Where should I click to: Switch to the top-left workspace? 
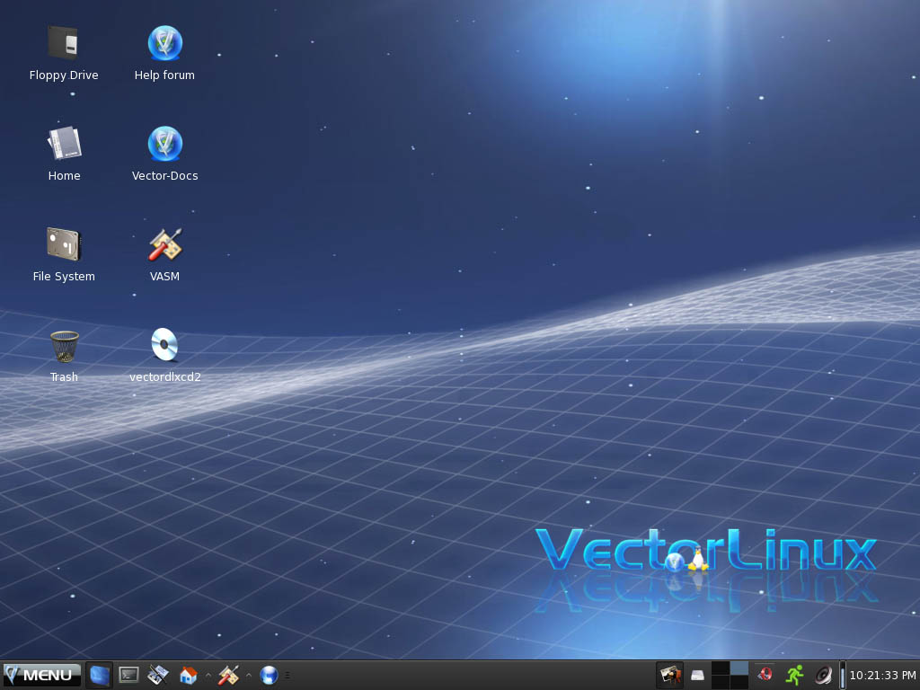click(x=720, y=668)
